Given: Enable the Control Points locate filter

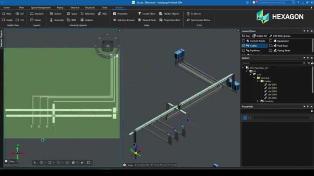Looking at the screenshot, I should pyautogui.click(x=244, y=41).
